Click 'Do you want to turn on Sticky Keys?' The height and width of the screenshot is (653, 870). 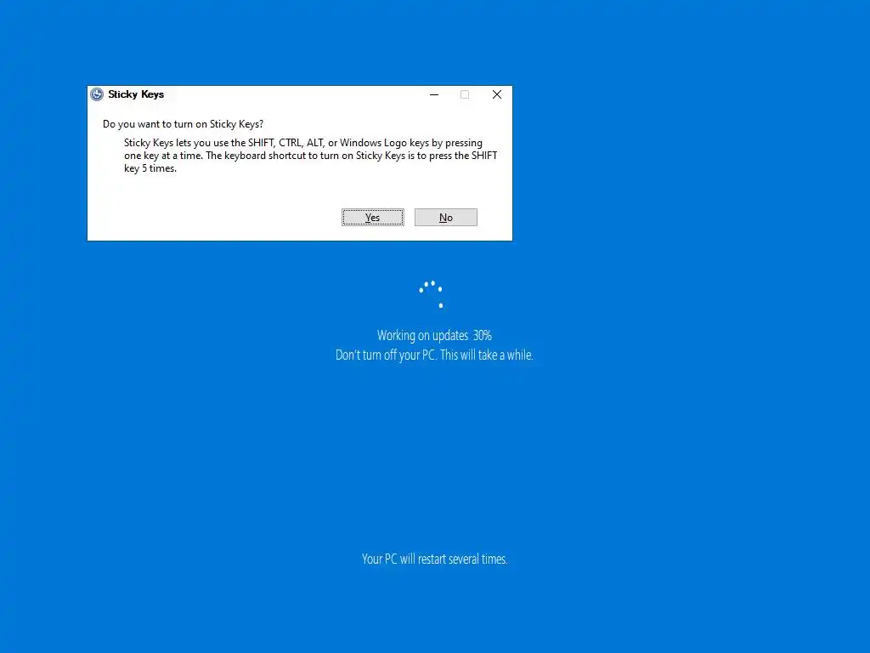tap(184, 124)
